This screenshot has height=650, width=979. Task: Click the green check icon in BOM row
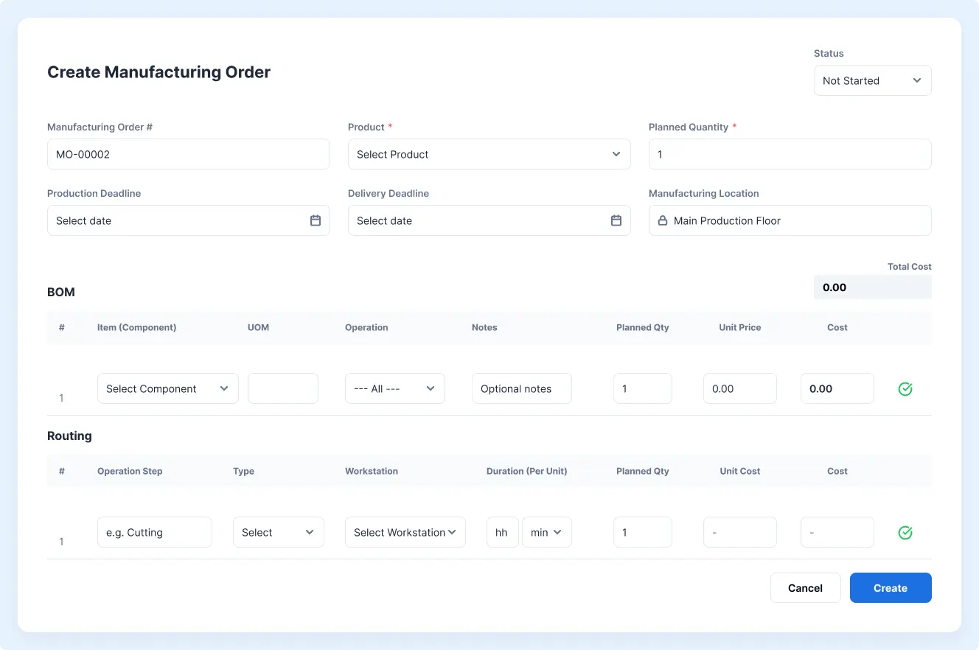[905, 388]
